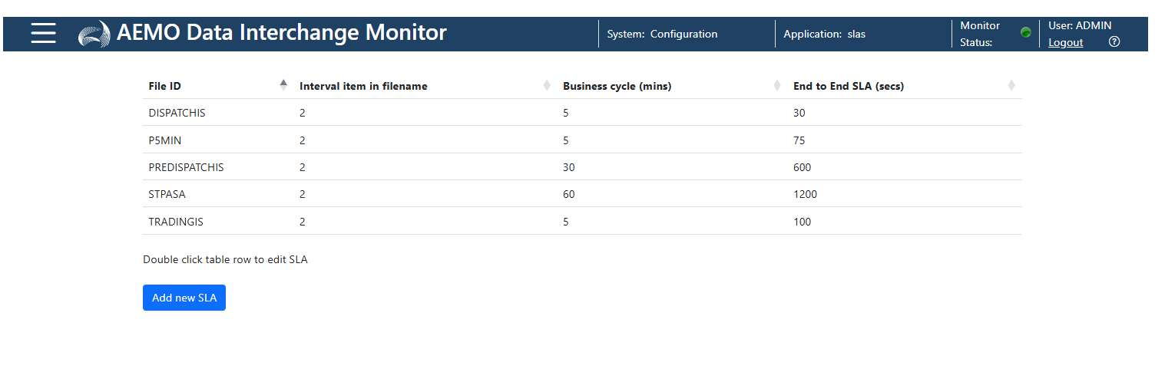Select the TRADINGIS table row
The width and height of the screenshot is (1165, 382).
pyautogui.click(x=582, y=222)
